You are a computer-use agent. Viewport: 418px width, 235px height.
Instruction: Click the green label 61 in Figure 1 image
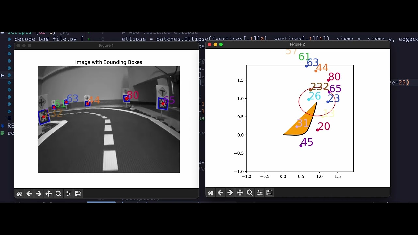coord(60,104)
